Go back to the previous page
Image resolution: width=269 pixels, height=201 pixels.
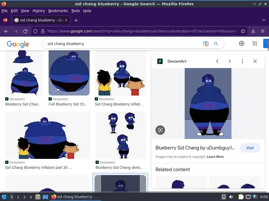pos(6,31)
